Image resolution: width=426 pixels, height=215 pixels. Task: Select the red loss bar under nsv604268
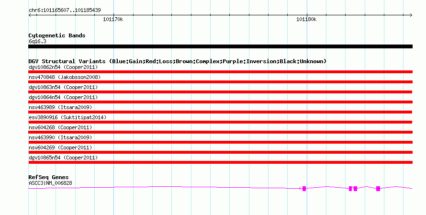tap(220, 132)
